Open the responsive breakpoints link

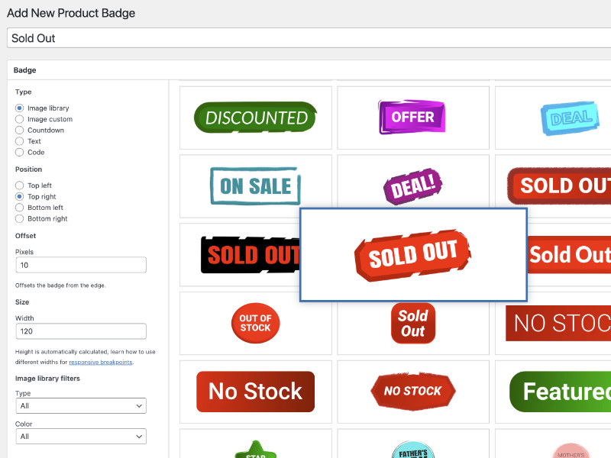pyautogui.click(x=101, y=363)
